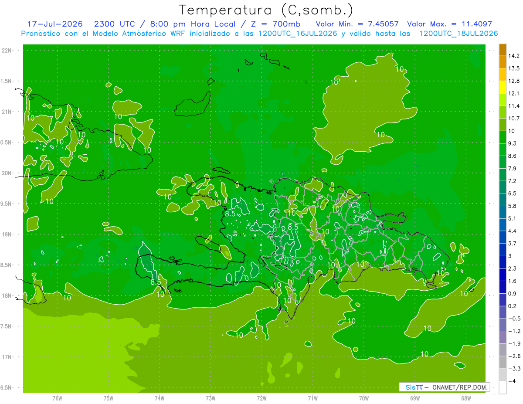Click the 19N latitude axis label
Screen dimensions: 523x404
click(7, 234)
